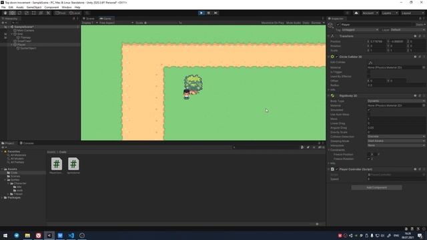Viewport: 427px width, 240px height.
Task: Toggle Freeze Rotation Z checkbox
Action: coord(369,159)
